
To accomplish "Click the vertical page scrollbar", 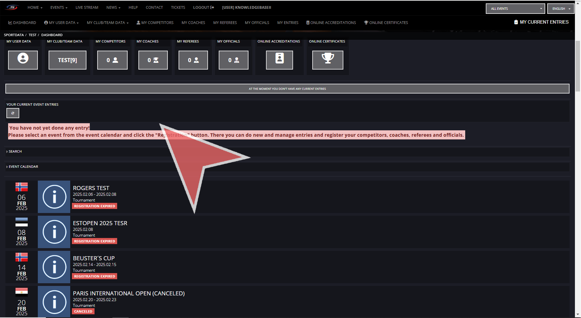I will pyautogui.click(x=578, y=68).
